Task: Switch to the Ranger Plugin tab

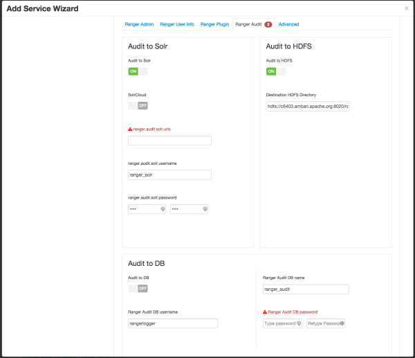Action: (214, 24)
